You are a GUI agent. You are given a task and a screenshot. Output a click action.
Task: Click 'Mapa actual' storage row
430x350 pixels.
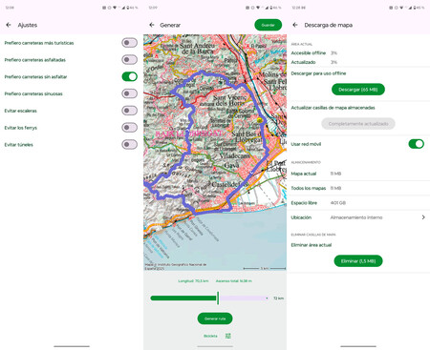click(x=358, y=174)
